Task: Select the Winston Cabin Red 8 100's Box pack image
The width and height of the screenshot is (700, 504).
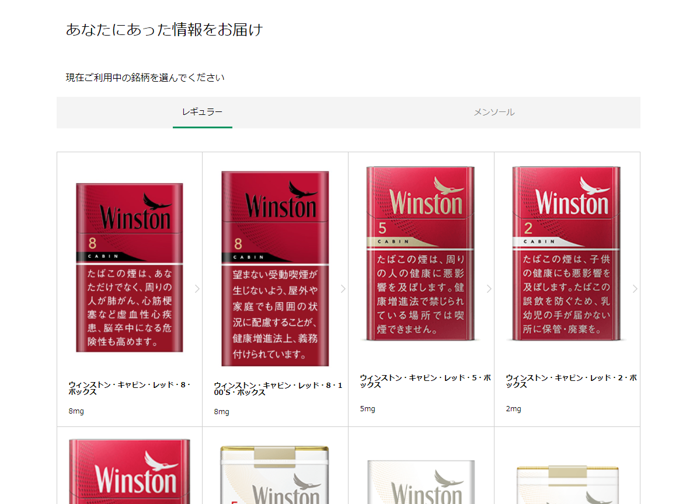Action: (275, 268)
